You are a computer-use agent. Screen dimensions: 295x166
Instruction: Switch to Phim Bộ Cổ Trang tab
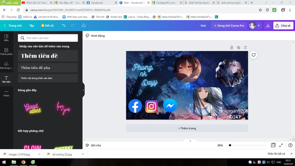coord(37,3)
